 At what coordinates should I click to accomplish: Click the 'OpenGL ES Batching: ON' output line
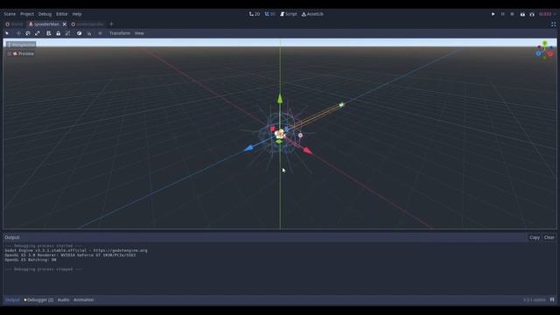pyautogui.click(x=31, y=260)
